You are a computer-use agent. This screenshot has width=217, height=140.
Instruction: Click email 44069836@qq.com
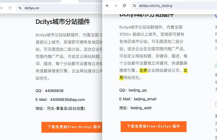(x=68, y=100)
